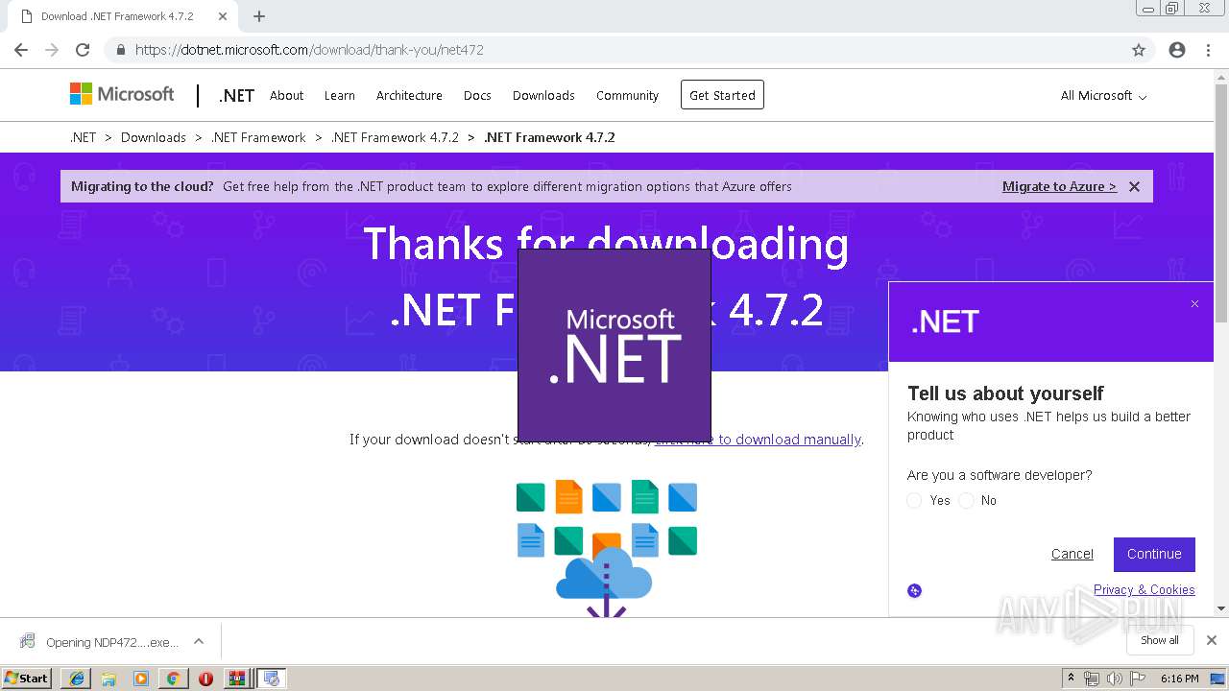The width and height of the screenshot is (1229, 691).
Task: Open the WinRAR icon in the taskbar
Action: [x=237, y=679]
